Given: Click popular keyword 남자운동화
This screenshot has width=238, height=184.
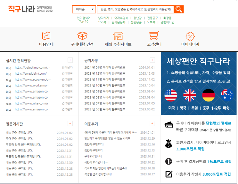Looking at the screenshot, I should [119, 22].
